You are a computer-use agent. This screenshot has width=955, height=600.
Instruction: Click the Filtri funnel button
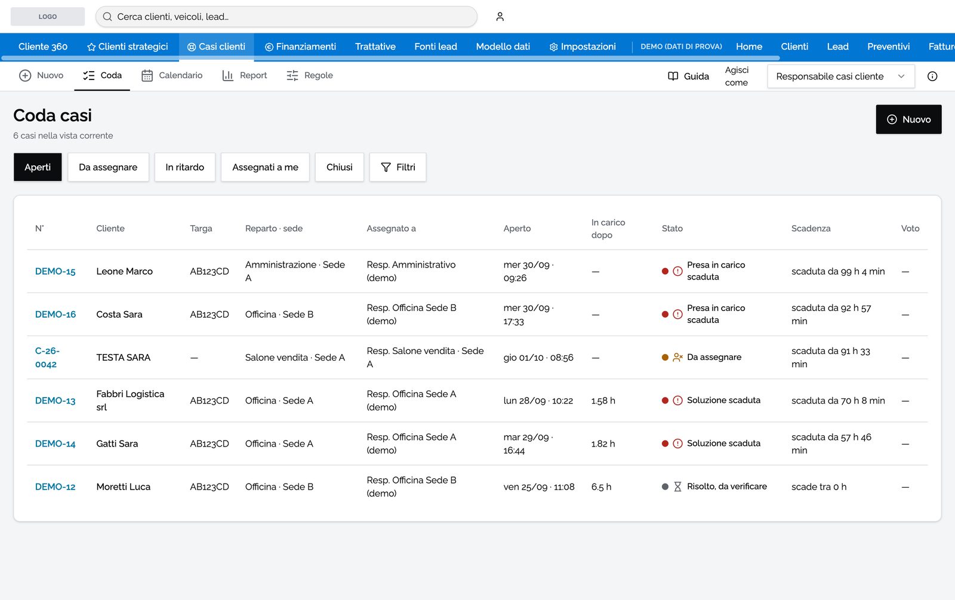pyautogui.click(x=398, y=167)
